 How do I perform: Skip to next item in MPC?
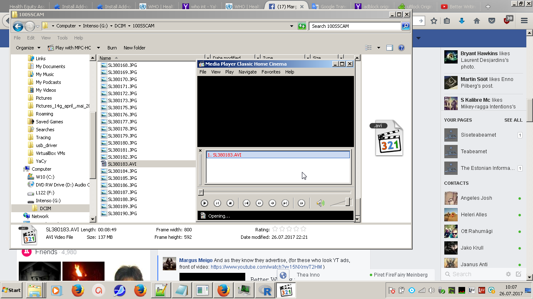(285, 203)
